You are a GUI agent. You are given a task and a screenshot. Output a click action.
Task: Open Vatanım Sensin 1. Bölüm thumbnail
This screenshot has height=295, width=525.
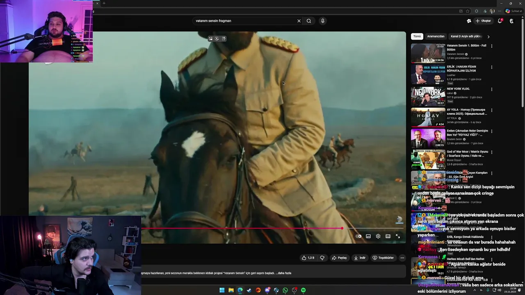click(428, 53)
